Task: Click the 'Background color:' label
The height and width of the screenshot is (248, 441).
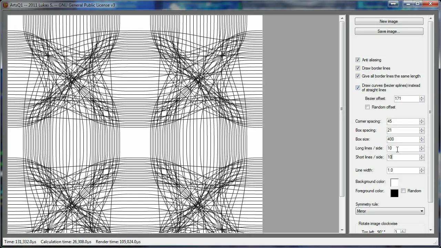Action: click(x=370, y=182)
